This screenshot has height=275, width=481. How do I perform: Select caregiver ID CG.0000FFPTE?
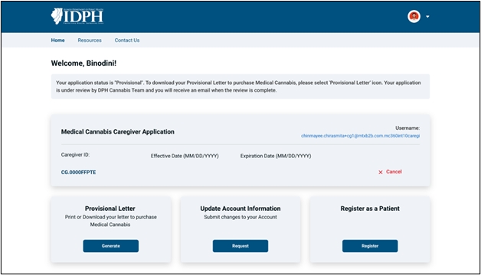(x=79, y=172)
